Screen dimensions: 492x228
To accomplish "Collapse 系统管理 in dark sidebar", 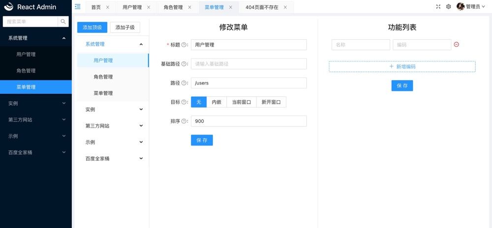I will (x=36, y=38).
